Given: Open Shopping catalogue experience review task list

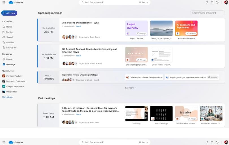Looking at the screenshot, I should pos(192,77).
